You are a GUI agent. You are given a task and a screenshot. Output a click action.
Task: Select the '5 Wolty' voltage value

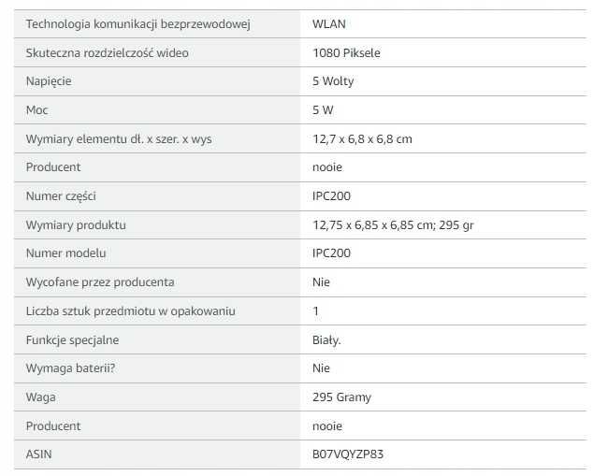pos(333,81)
